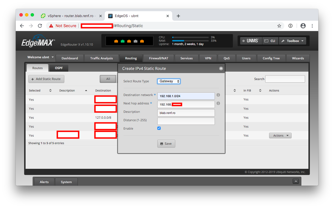Open the Select Route Type dropdown
Viewport: 334px width, 208px height.
[x=169, y=81]
